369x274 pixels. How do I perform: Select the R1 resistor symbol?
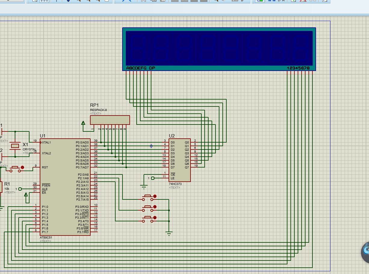tap(1, 187)
